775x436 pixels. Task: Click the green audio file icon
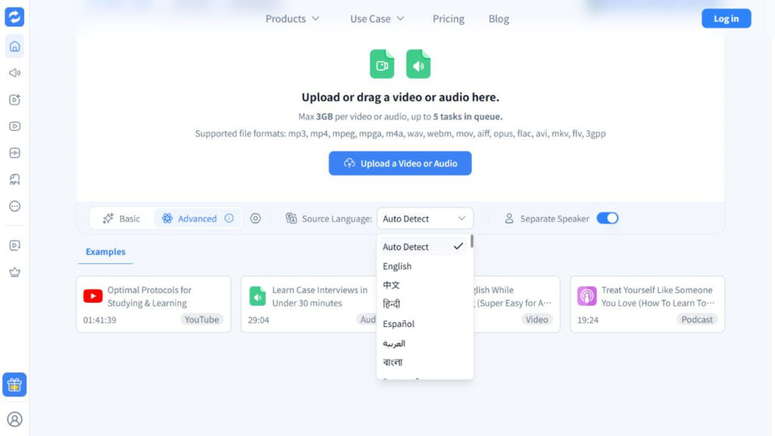pyautogui.click(x=418, y=64)
